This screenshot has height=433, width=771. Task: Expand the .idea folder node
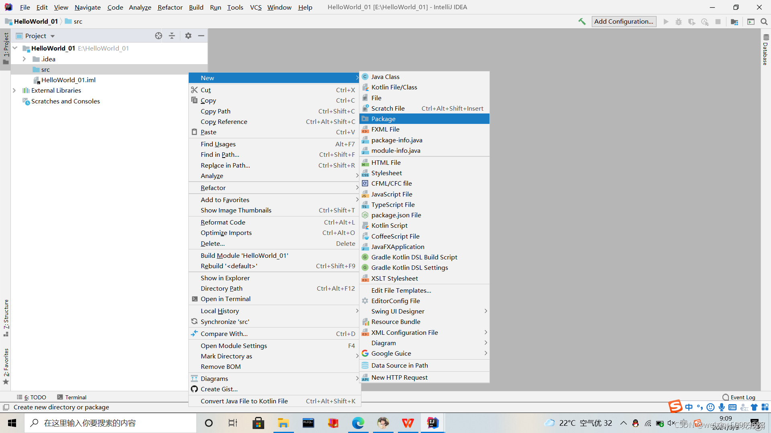pyautogui.click(x=24, y=59)
